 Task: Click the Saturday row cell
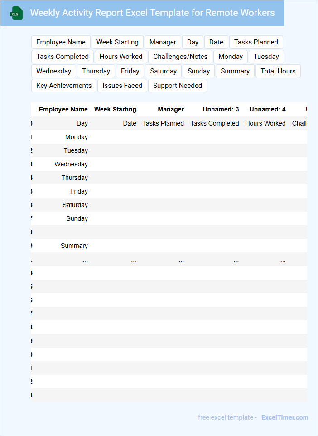[75, 205]
